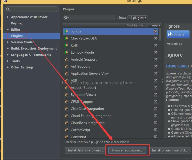This screenshot has width=192, height=160.
Task: Click Browse repositories button
Action: [x=127, y=150]
